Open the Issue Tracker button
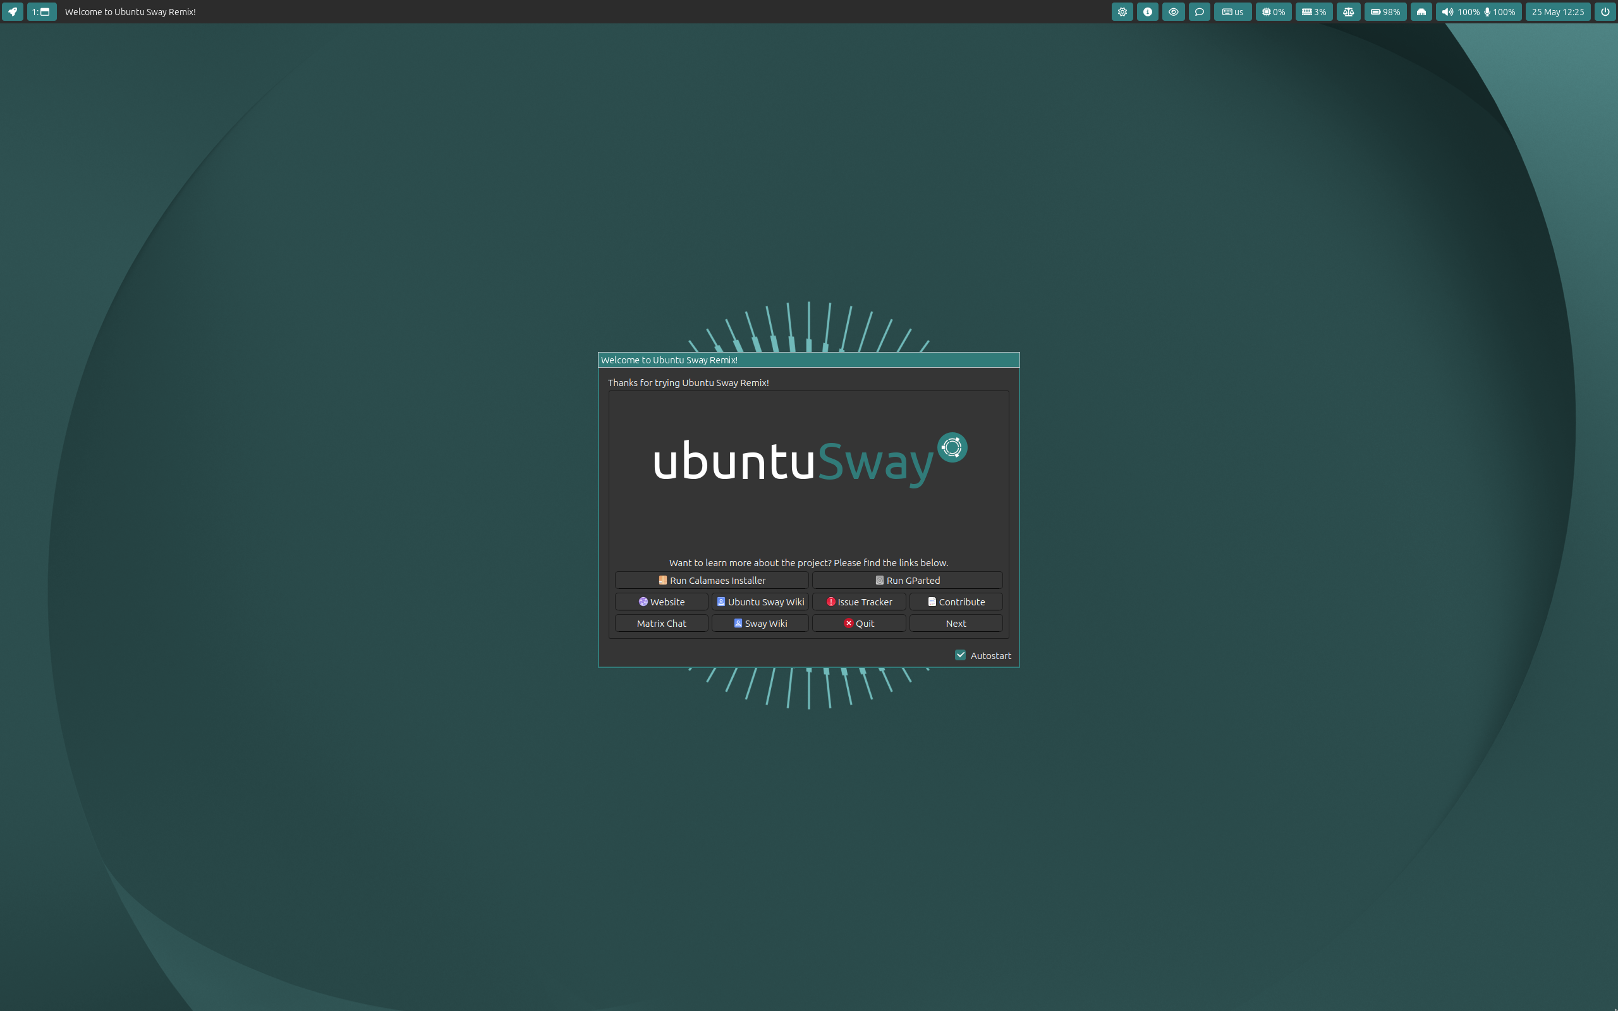The height and width of the screenshot is (1011, 1618). point(859,602)
